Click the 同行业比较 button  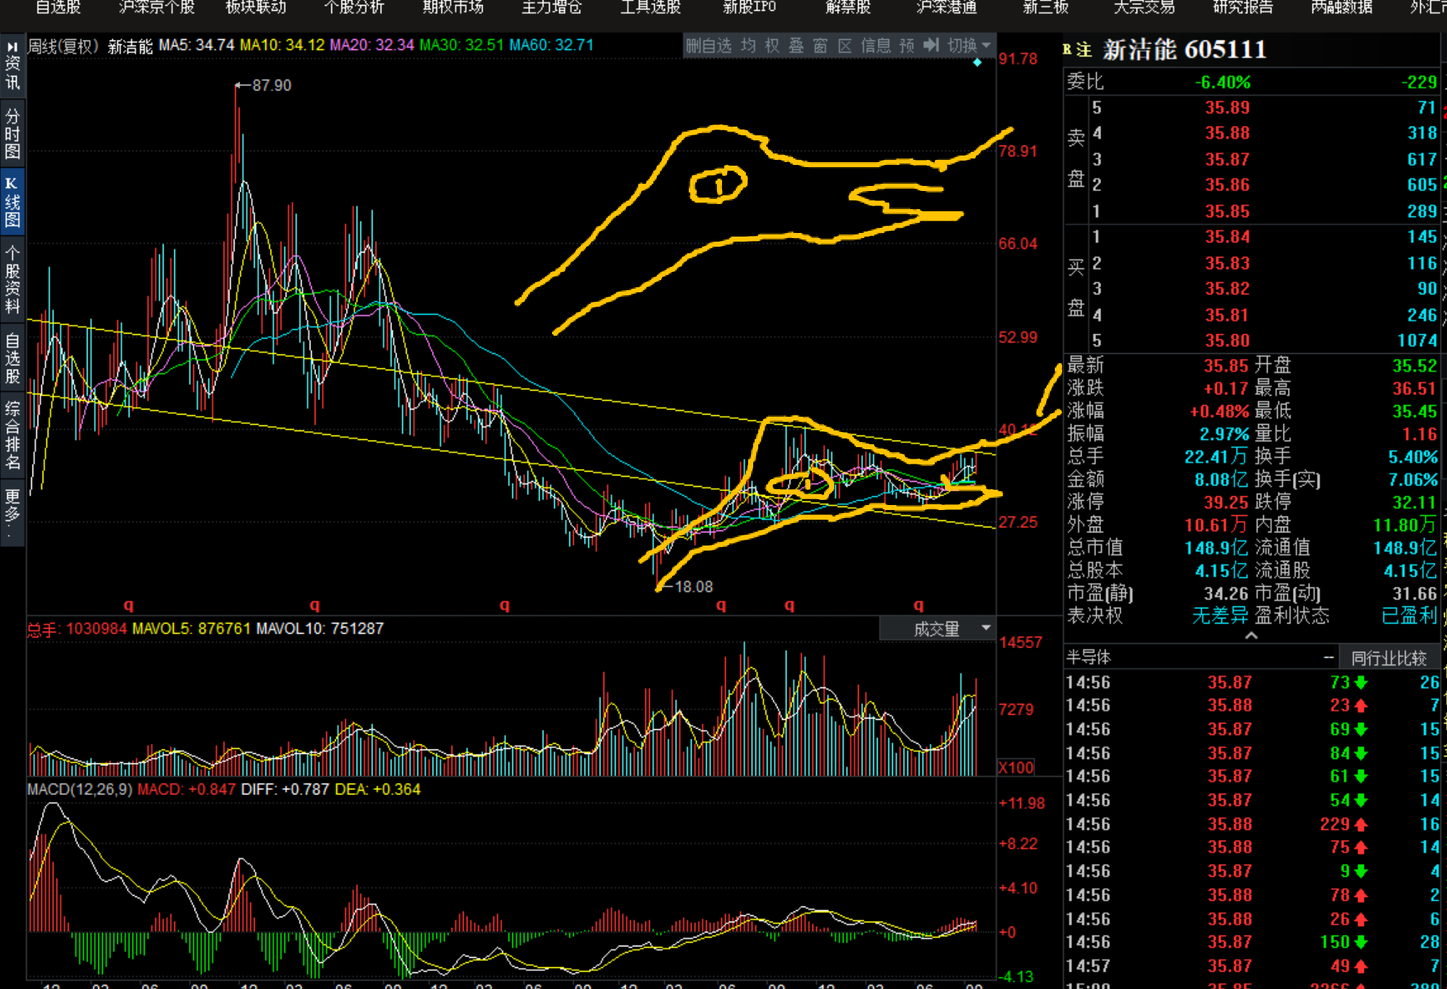click(x=1388, y=658)
